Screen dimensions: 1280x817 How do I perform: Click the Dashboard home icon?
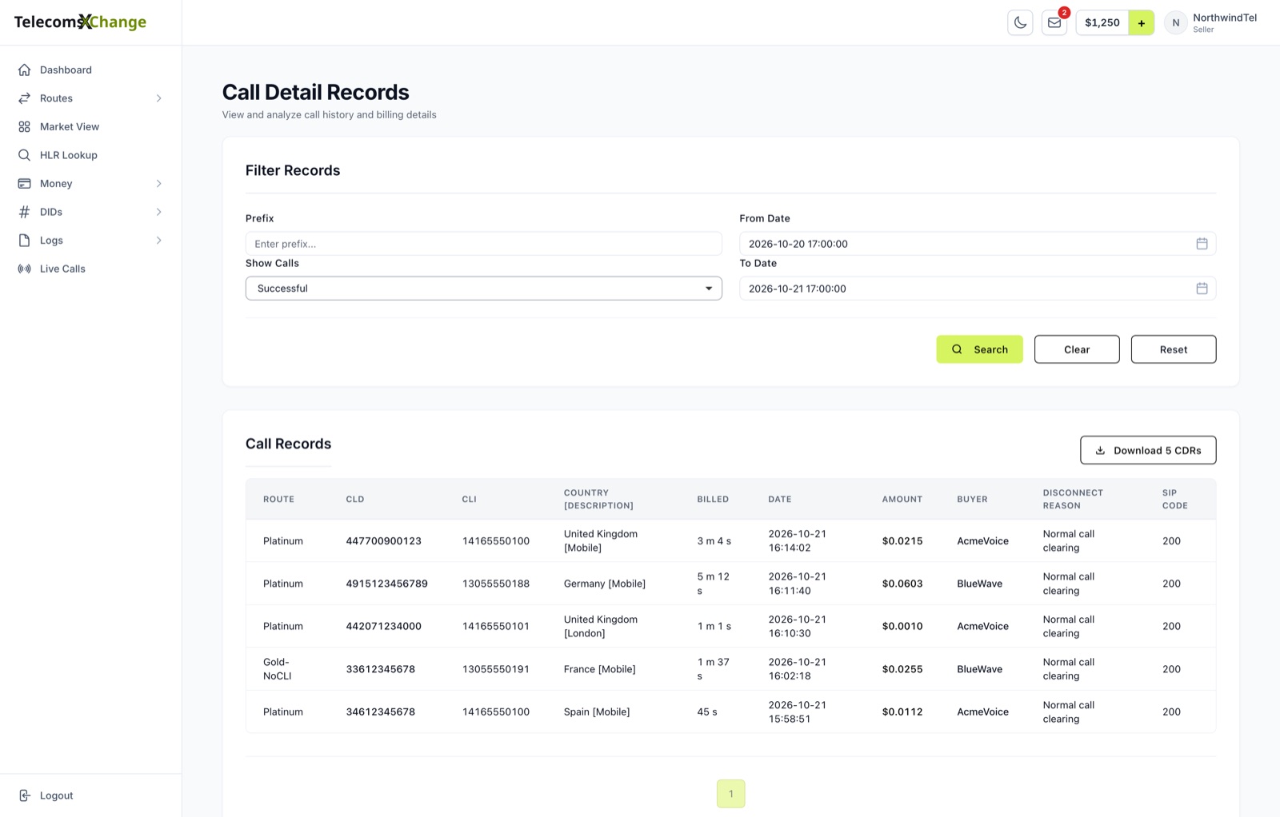pyautogui.click(x=24, y=70)
